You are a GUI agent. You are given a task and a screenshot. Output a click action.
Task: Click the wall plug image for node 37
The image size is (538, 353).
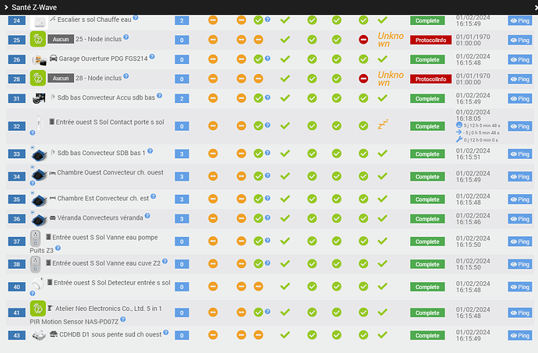click(x=35, y=238)
